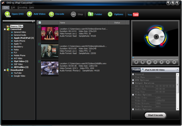Click the Status column header
The height and width of the screenshot is (126, 182).
click(x=117, y=23)
